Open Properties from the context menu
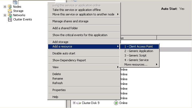 click(x=59, y=90)
